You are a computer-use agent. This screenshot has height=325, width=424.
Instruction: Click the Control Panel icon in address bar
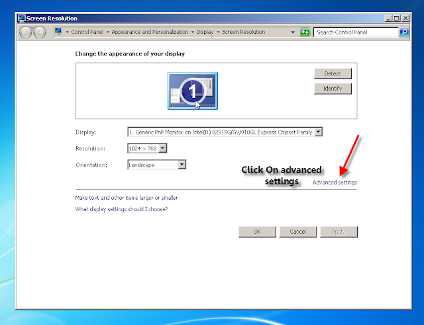(58, 32)
